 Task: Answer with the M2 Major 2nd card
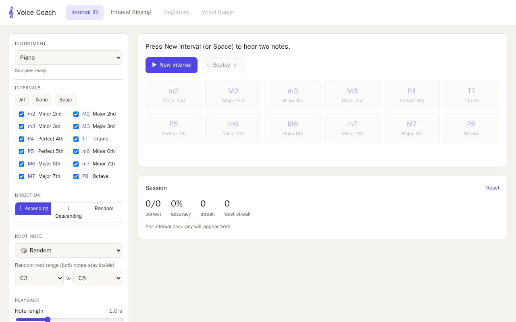coord(233,95)
